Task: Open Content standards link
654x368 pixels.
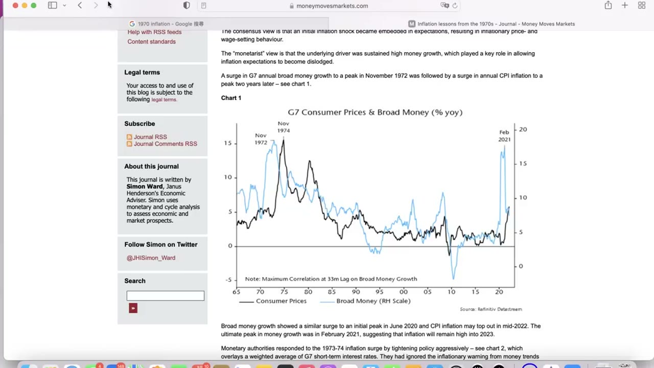Action: [x=151, y=42]
